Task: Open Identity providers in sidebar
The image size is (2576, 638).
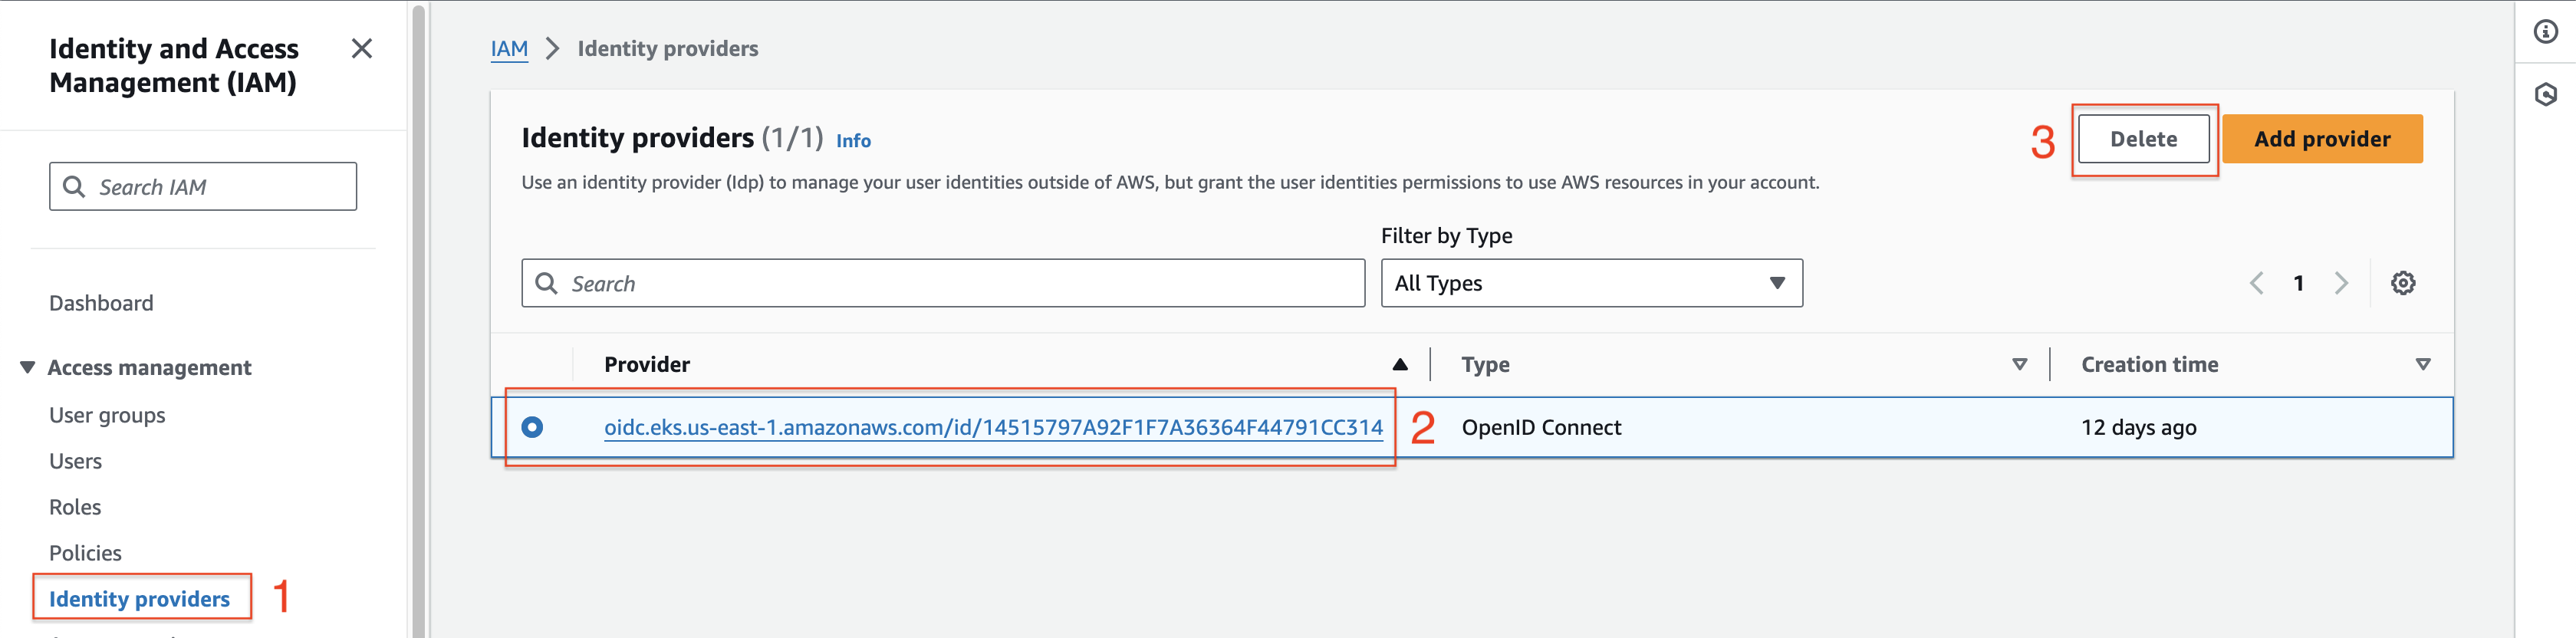Action: point(139,598)
